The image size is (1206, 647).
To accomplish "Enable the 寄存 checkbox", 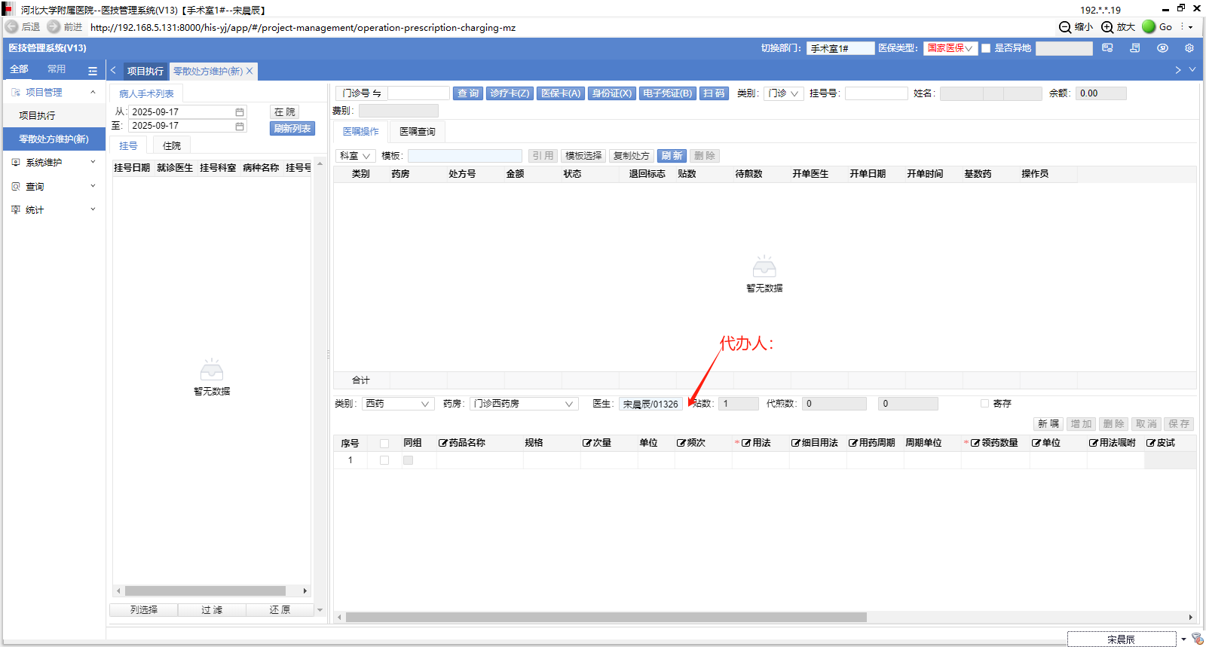I will click(x=984, y=404).
